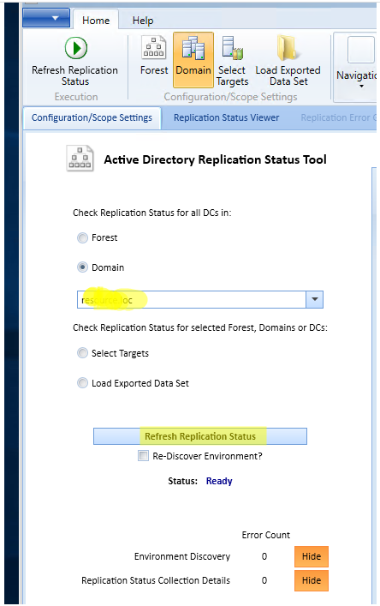Click the wide Refresh Replication Status button

pos(200,436)
